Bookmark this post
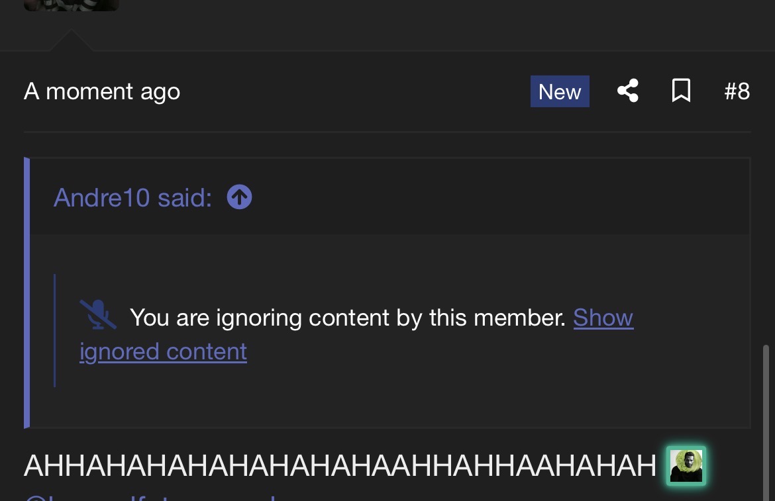 pos(681,91)
